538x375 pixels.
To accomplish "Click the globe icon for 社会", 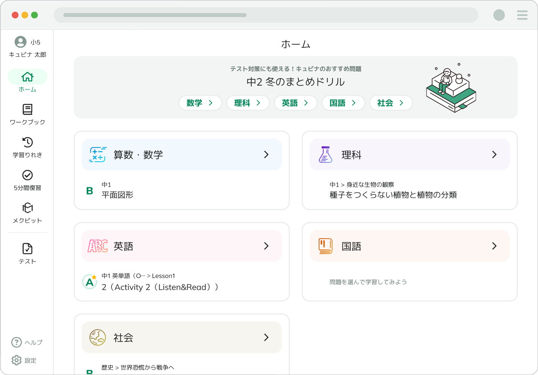I will pos(97,337).
